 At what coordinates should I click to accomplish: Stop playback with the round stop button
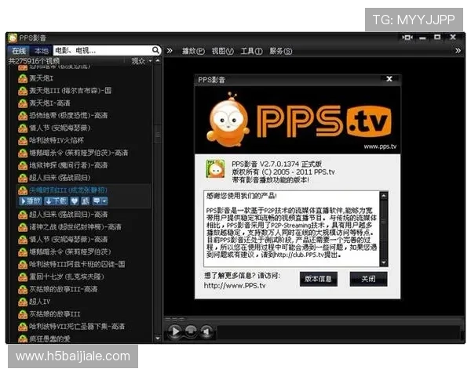[x=191, y=331]
